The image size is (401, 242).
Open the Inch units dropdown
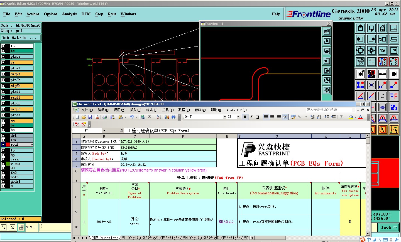coord(389,228)
